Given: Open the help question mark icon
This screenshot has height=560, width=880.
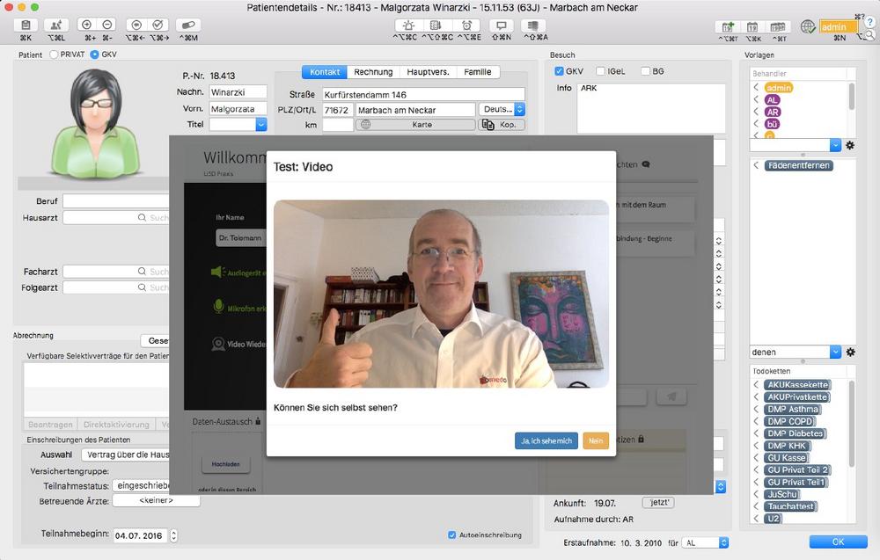Looking at the screenshot, I should [x=870, y=21].
